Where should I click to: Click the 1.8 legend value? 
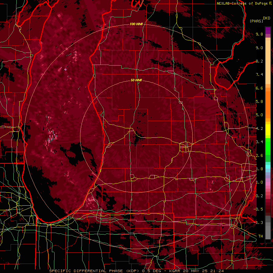pyautogui.click(x=259, y=169)
